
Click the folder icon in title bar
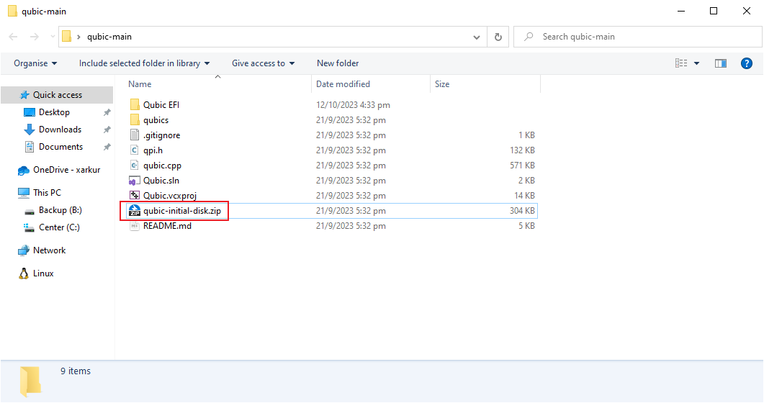pos(13,11)
